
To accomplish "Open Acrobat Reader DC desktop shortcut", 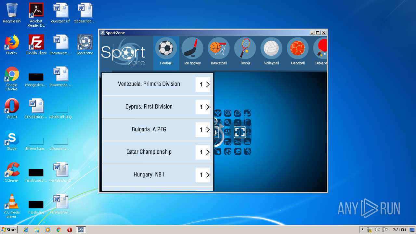I will pos(36,15).
